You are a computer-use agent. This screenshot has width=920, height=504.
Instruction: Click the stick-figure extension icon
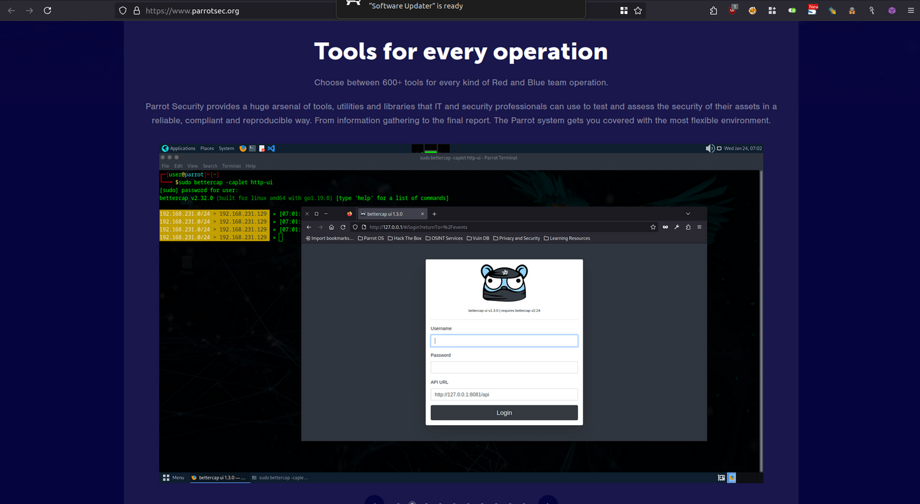(872, 11)
